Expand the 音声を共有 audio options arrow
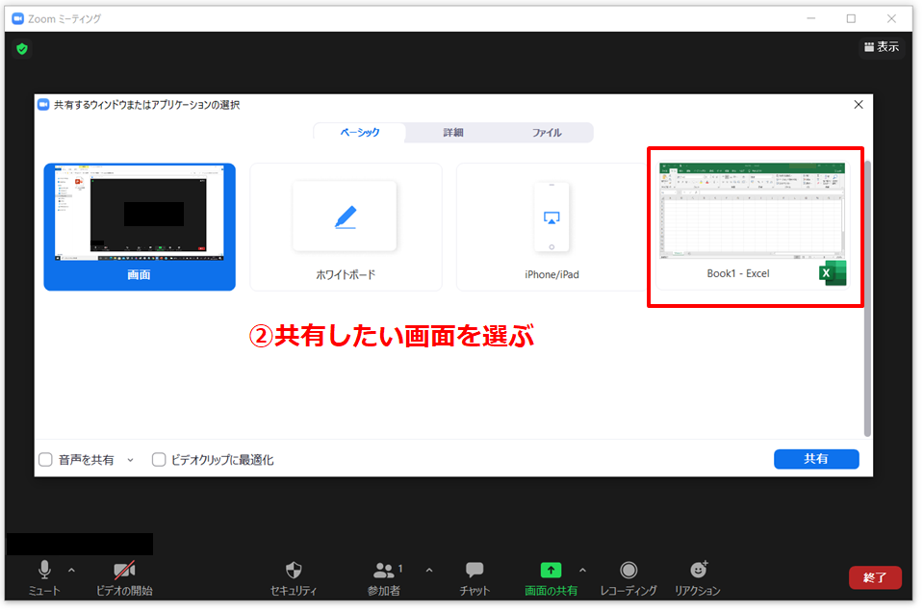 [130, 460]
